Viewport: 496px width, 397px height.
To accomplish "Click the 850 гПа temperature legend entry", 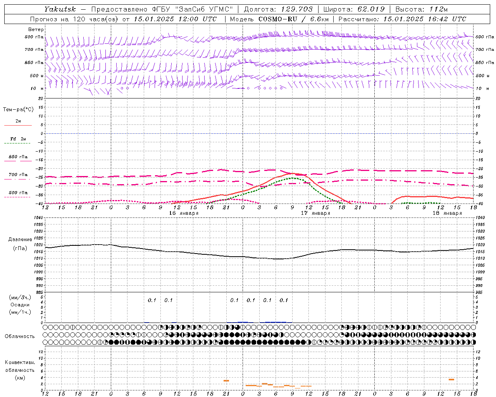I will tap(18, 157).
